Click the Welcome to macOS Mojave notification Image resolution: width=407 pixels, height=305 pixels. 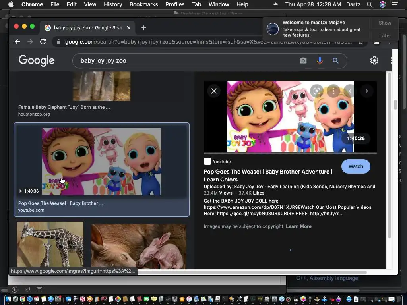(x=317, y=29)
